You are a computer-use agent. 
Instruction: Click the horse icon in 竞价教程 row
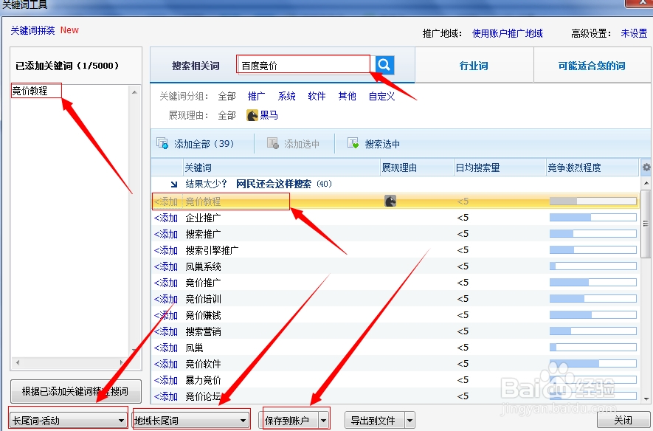point(390,201)
